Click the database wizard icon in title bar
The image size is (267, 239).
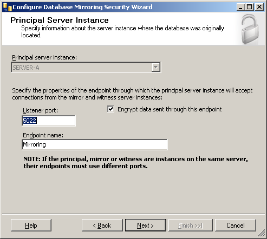pos(8,7)
